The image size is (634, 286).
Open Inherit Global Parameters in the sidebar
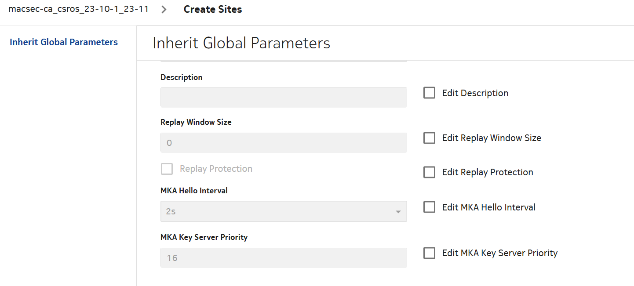point(64,42)
